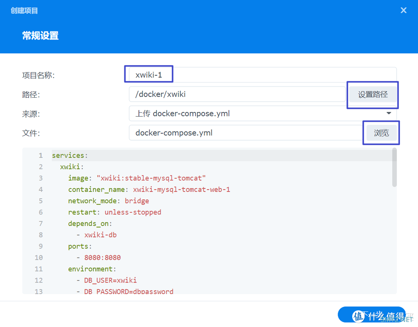This screenshot has height=327, width=418.
Task: Click the path field showing /docker/xwiki
Action: click(237, 94)
